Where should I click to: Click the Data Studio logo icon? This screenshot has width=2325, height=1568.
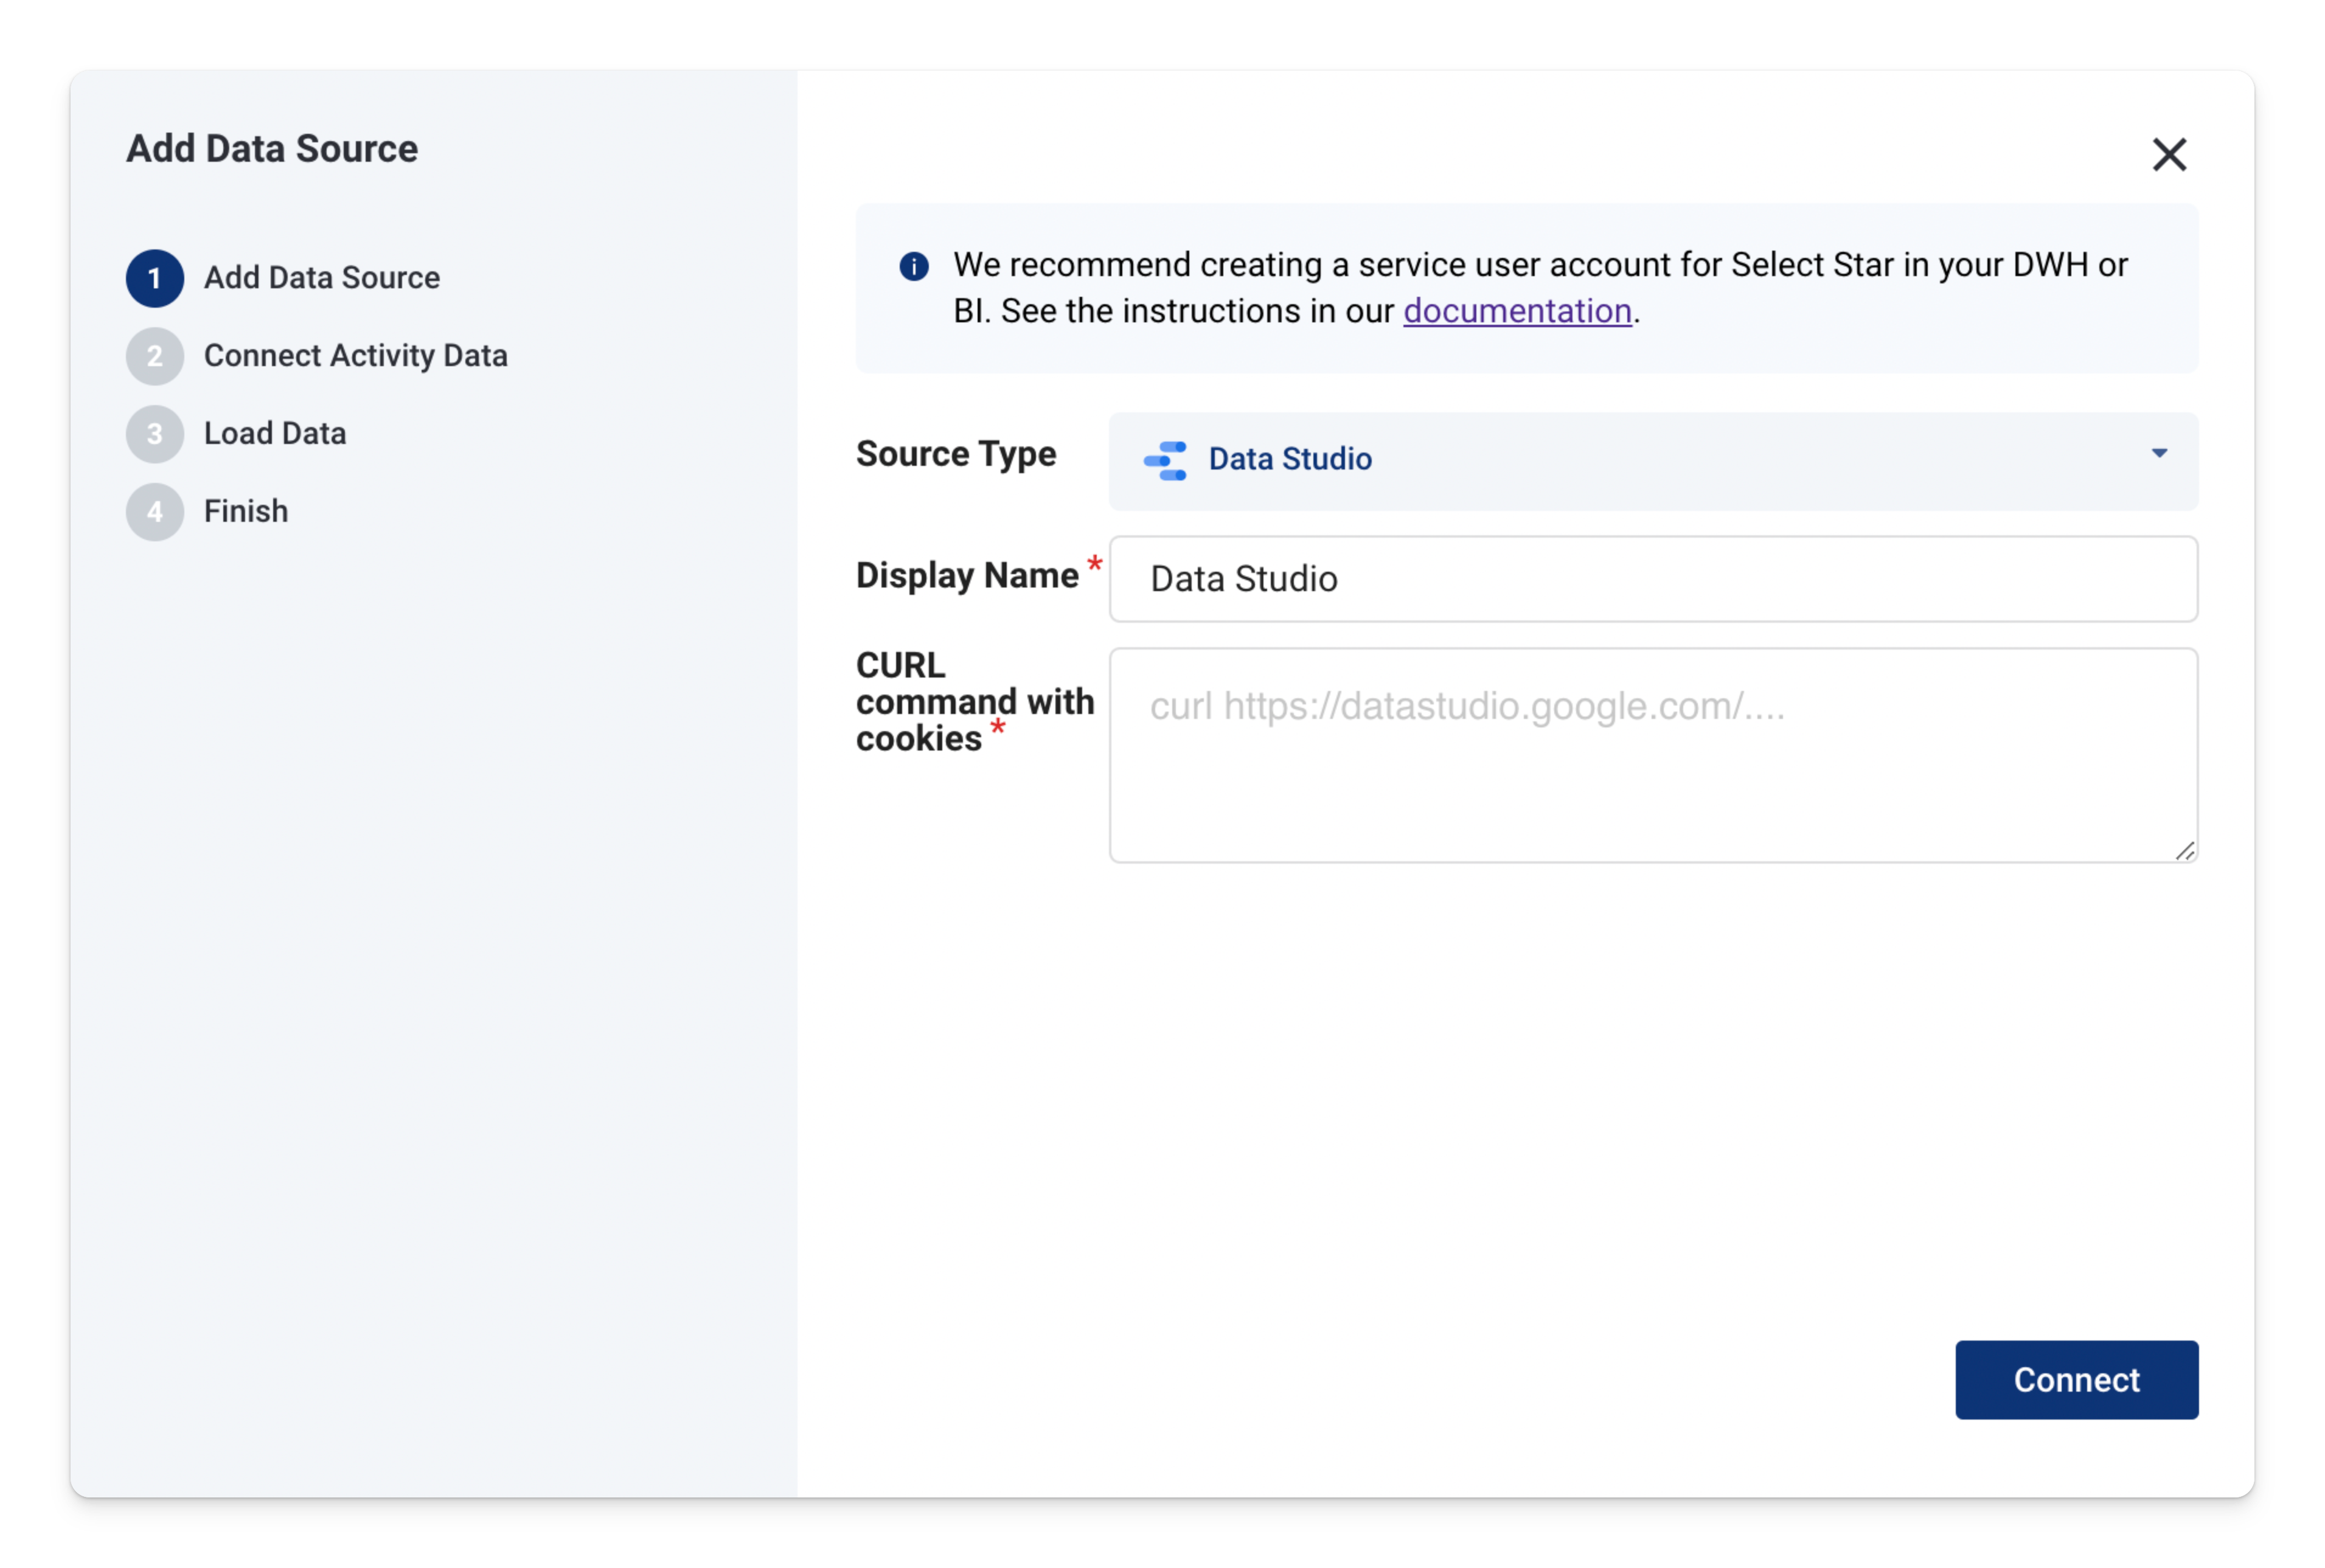pos(1165,460)
